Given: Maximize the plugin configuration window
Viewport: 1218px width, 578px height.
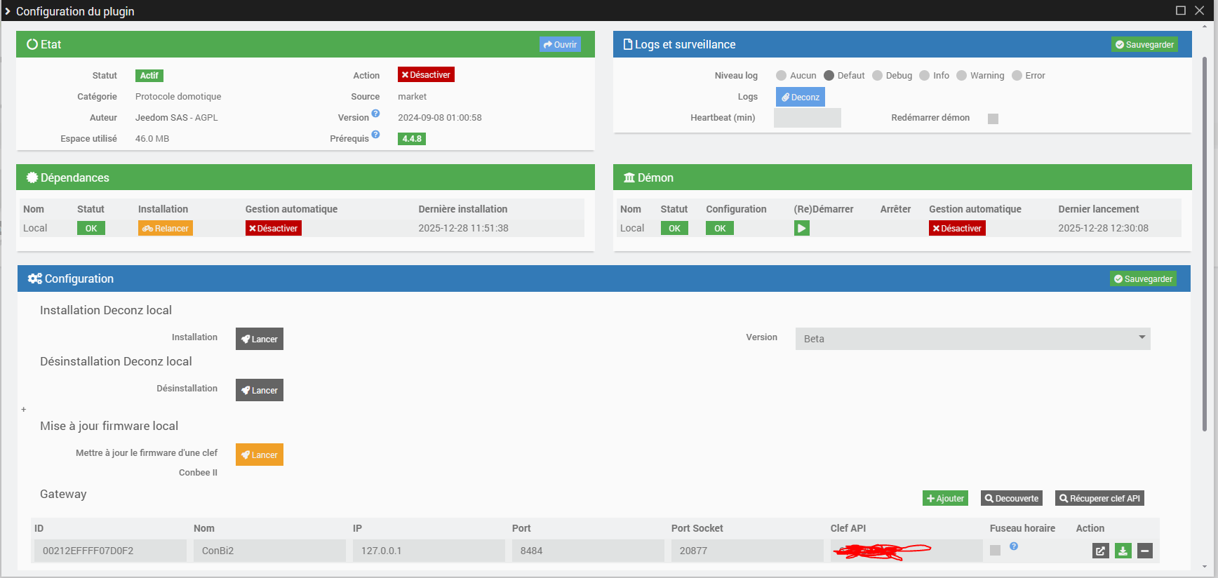Looking at the screenshot, I should tap(1181, 11).
